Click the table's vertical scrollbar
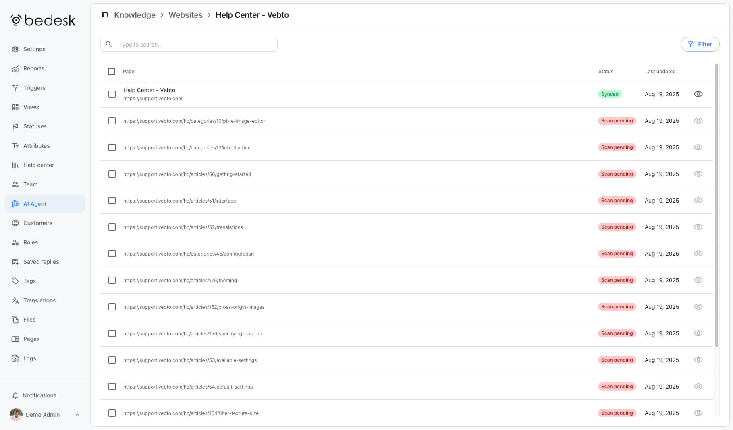This screenshot has height=430, width=733. click(716, 205)
